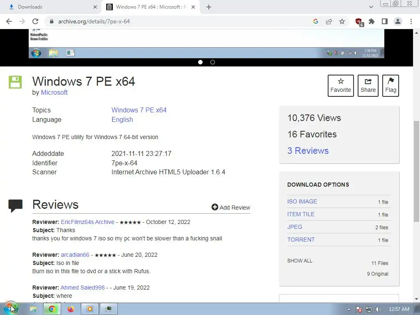Click the green floppy software icon
This screenshot has width=420, height=315.
[15, 82]
